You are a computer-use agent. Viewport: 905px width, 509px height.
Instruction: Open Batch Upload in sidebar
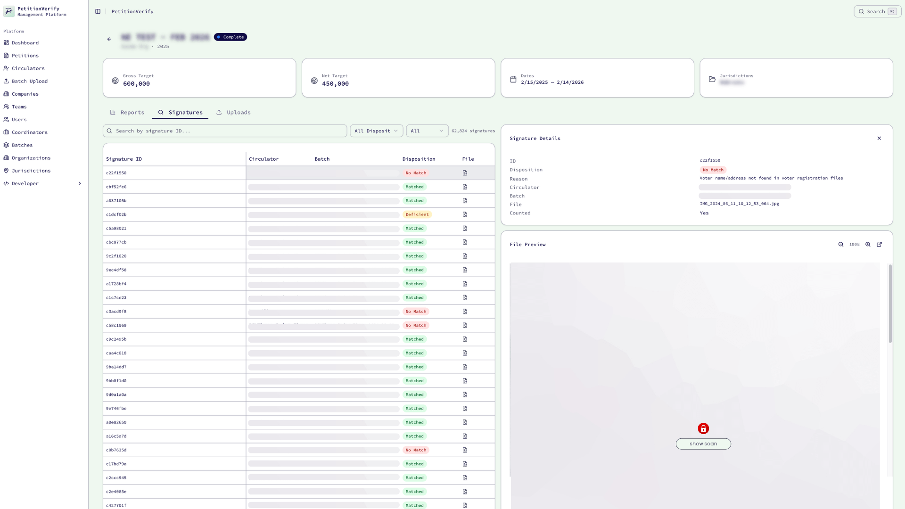pyautogui.click(x=29, y=81)
